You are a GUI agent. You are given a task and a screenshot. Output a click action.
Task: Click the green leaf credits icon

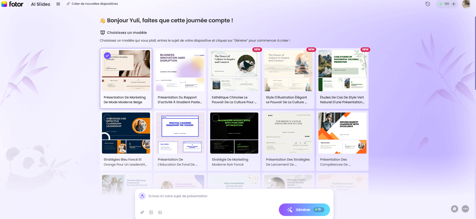coord(441,4)
